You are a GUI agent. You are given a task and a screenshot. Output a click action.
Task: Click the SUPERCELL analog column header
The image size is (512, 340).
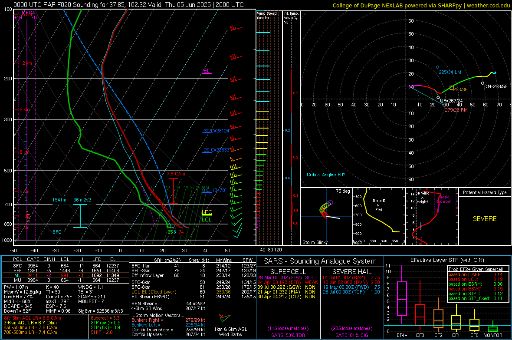[288, 272]
